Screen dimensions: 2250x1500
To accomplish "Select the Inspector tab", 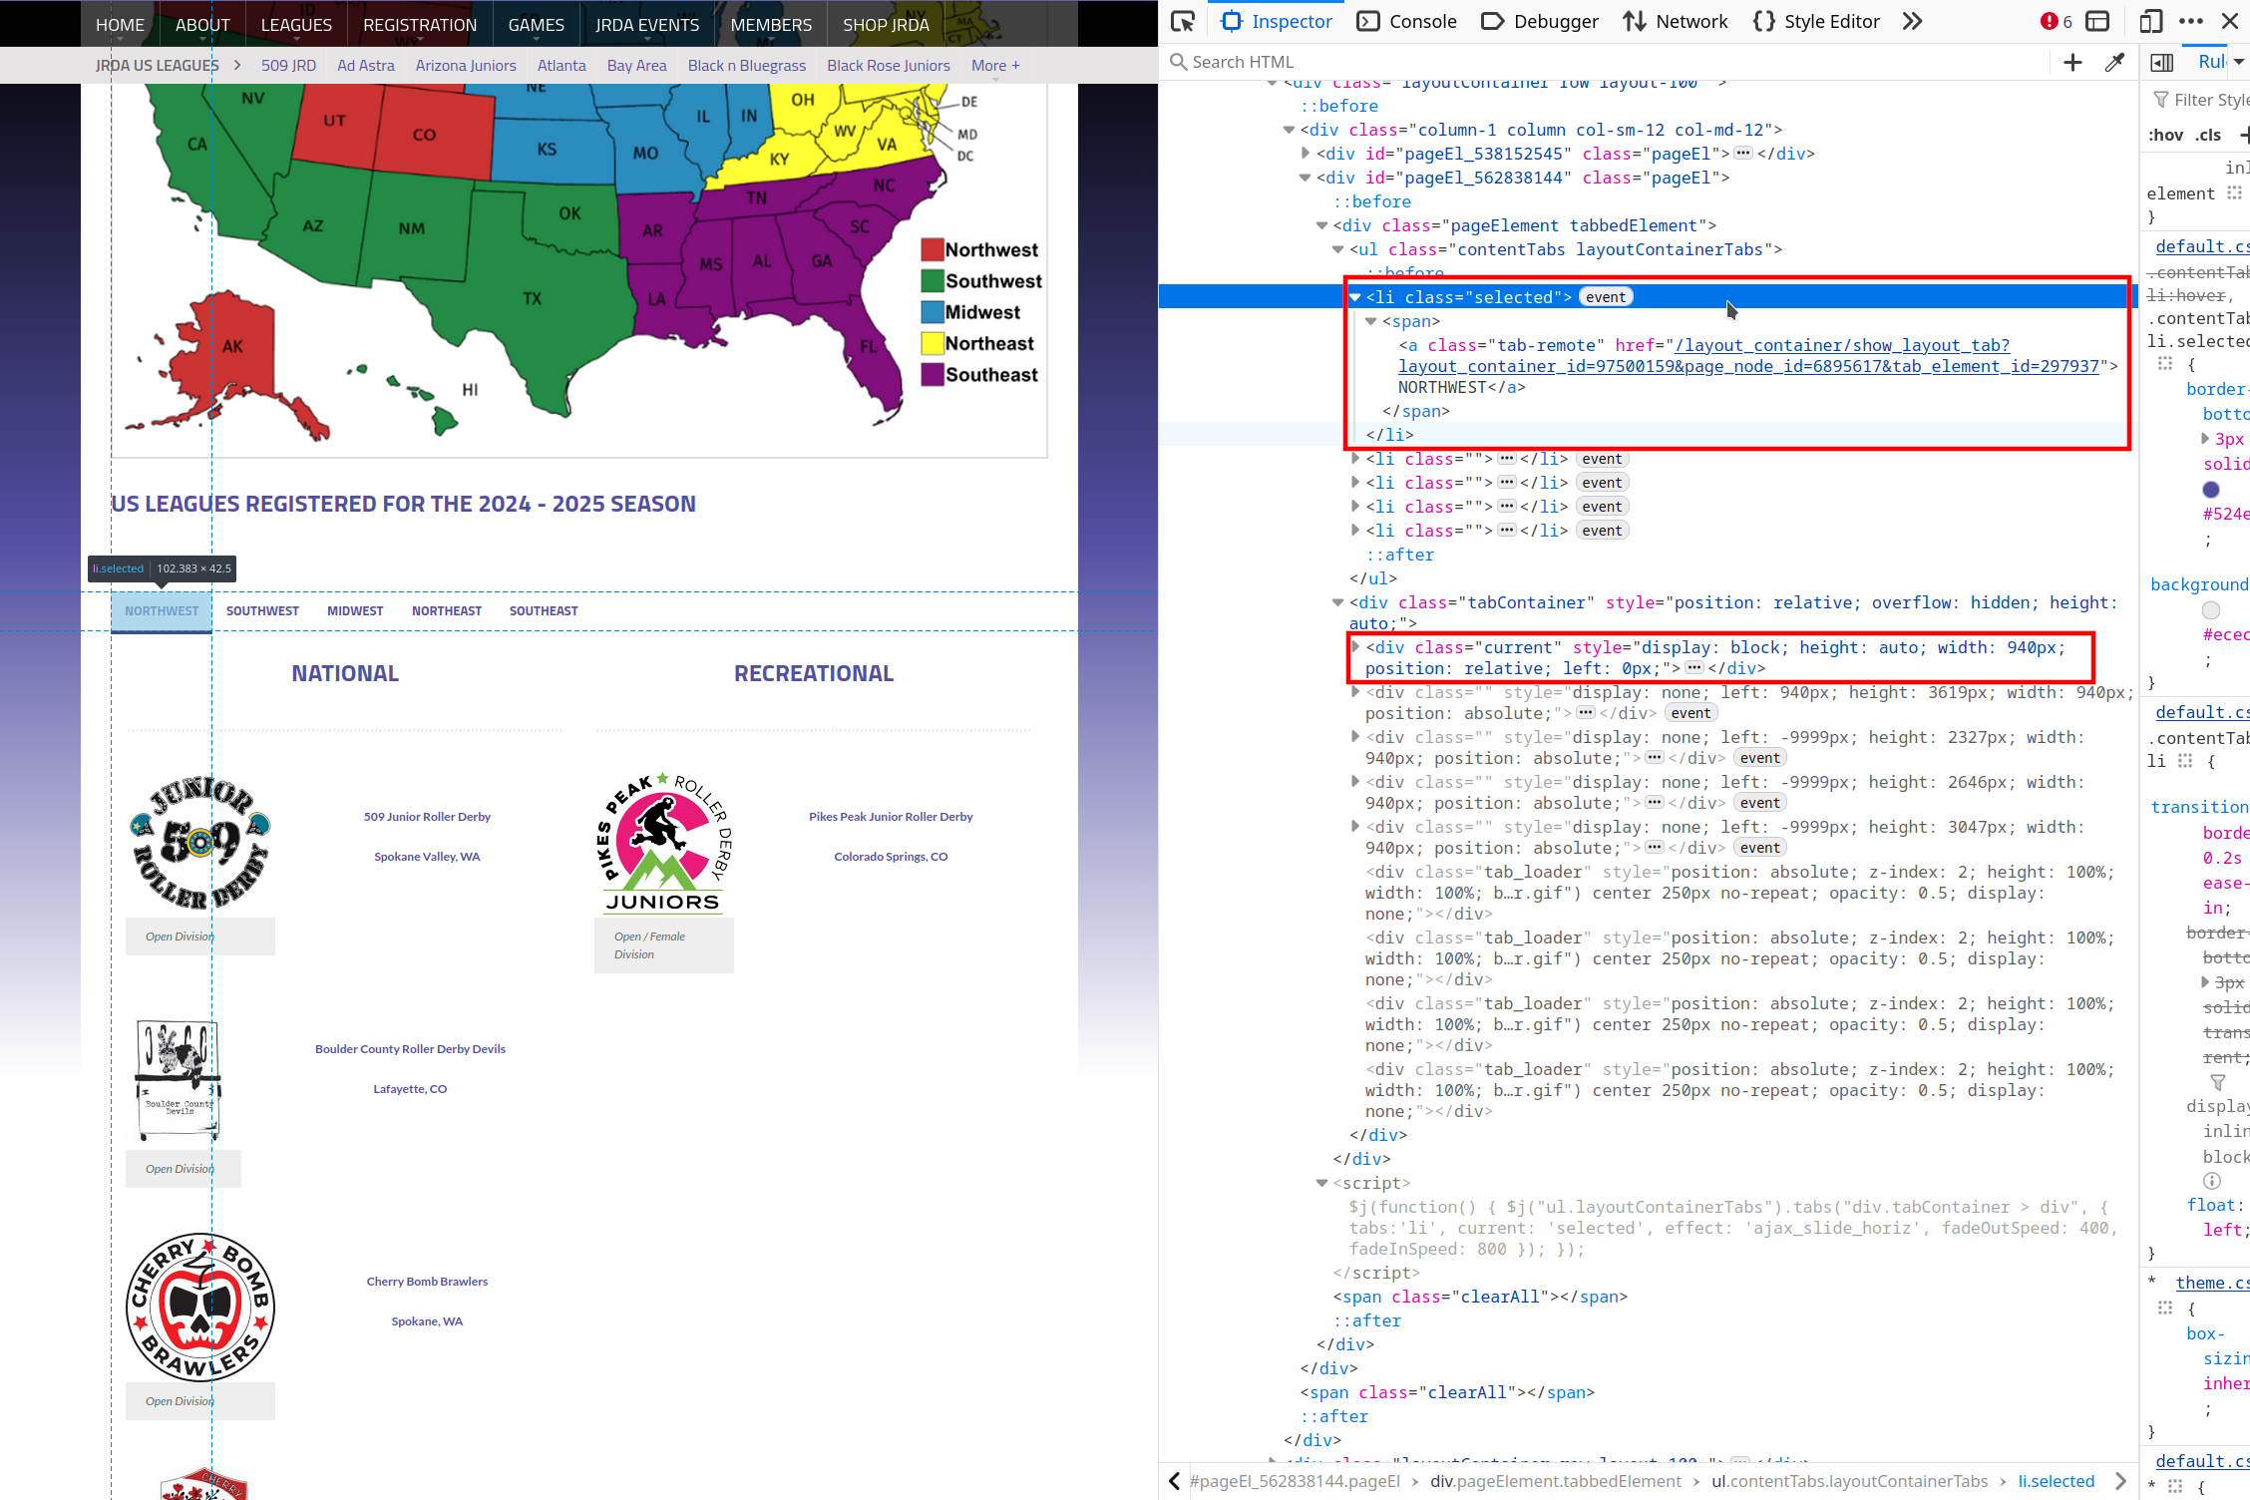I will point(1277,22).
